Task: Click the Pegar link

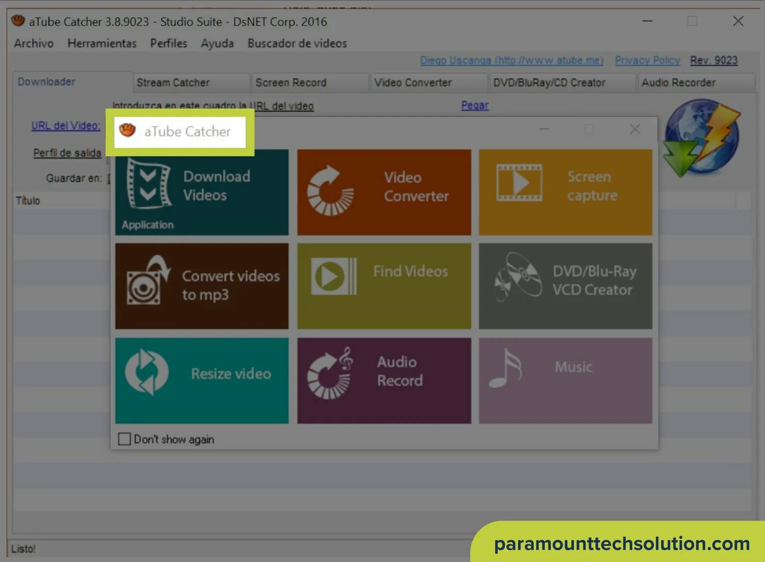Action: [x=475, y=105]
